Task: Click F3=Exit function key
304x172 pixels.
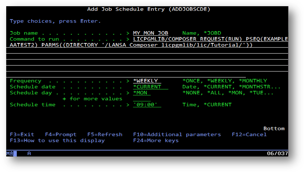Action: 22,134
